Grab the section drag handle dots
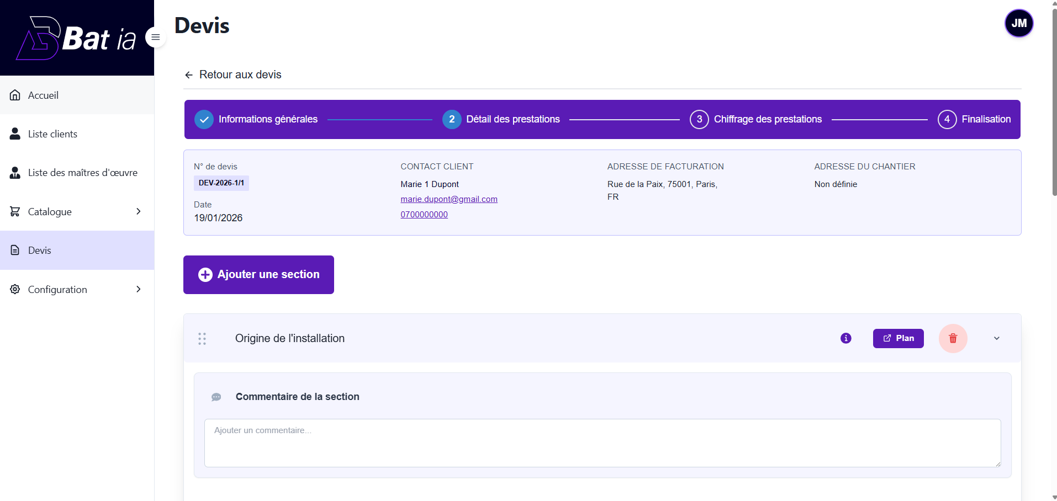The image size is (1057, 501). pos(202,339)
